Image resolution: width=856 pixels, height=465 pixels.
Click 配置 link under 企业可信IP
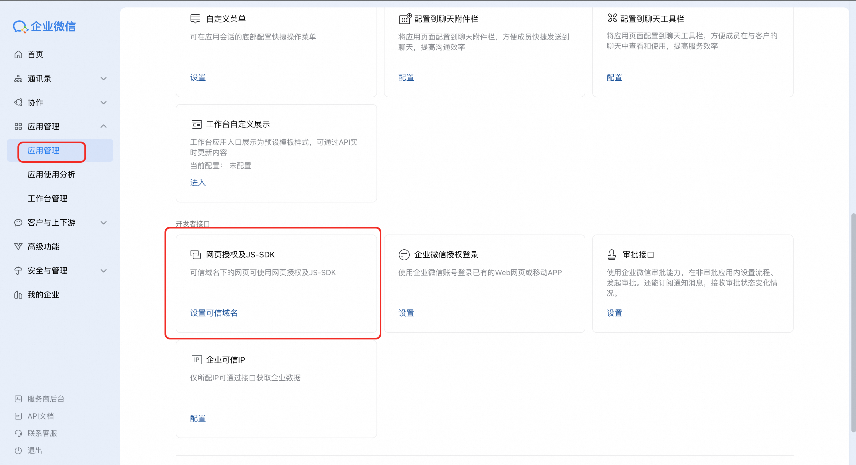coord(198,418)
